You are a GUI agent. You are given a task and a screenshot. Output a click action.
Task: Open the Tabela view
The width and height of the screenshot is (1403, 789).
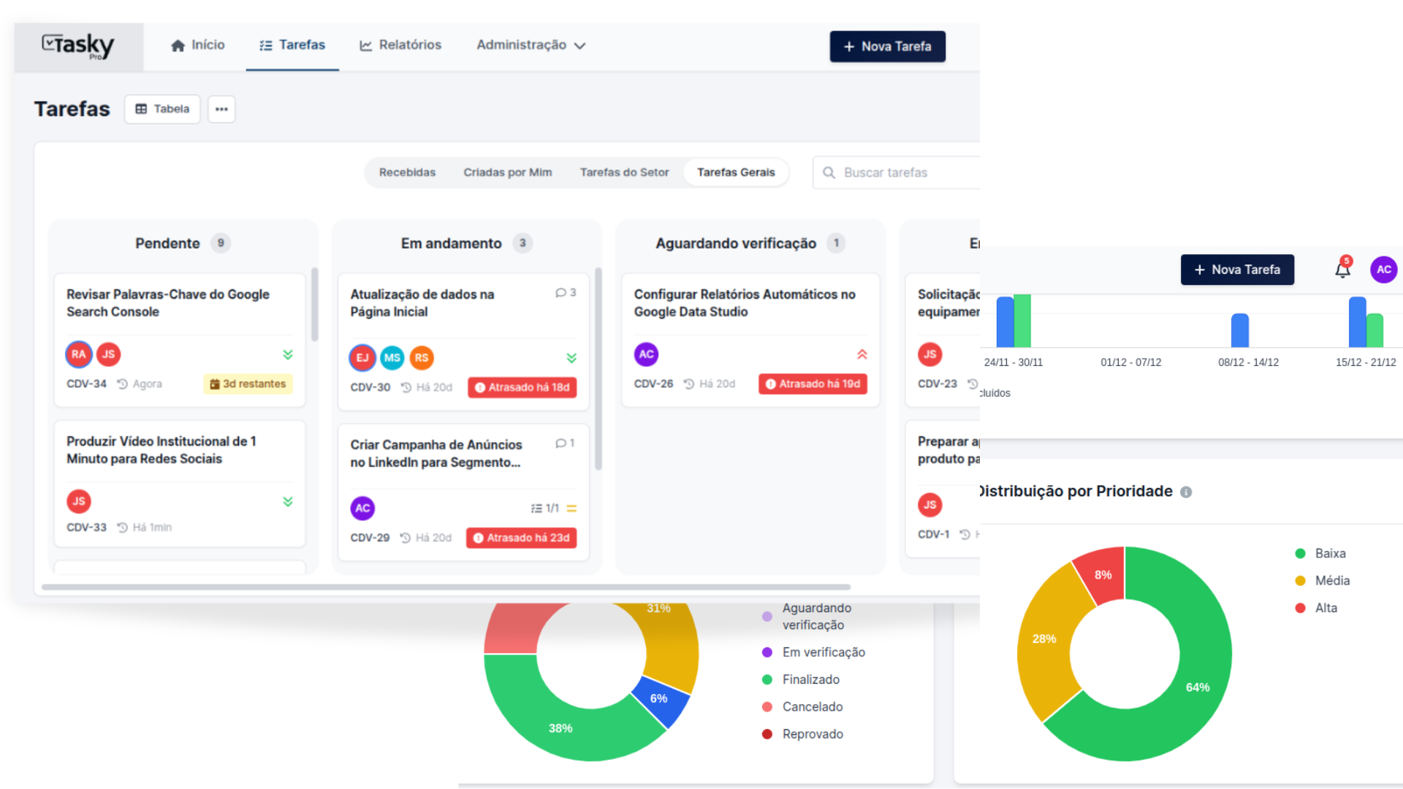[161, 109]
